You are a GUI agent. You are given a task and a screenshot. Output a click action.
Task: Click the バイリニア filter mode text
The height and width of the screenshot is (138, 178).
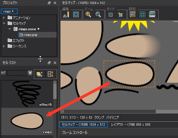112,117
